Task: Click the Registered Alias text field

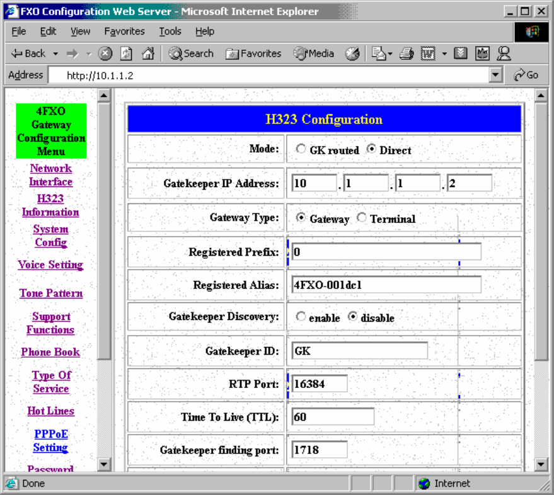Action: [386, 285]
